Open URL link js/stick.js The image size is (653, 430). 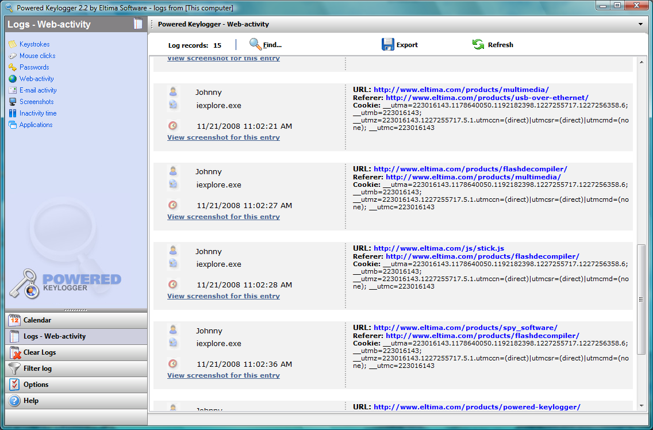tap(439, 248)
